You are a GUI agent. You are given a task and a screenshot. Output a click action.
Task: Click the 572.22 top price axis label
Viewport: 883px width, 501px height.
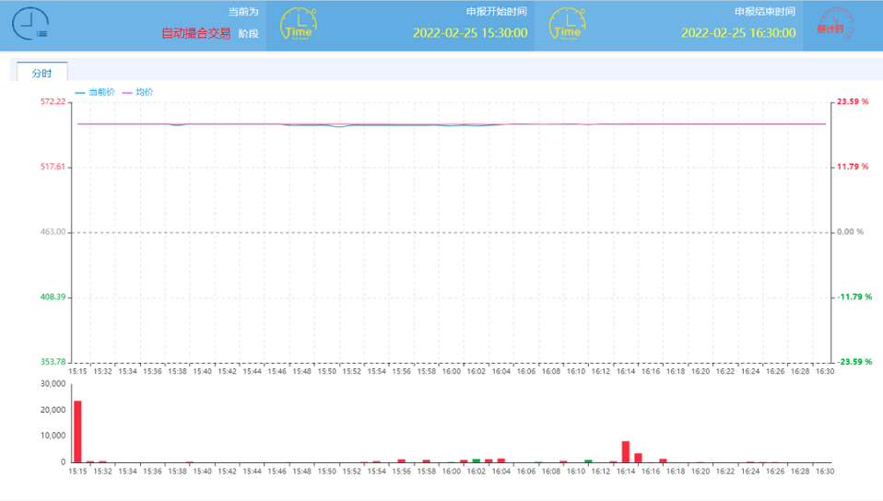53,102
